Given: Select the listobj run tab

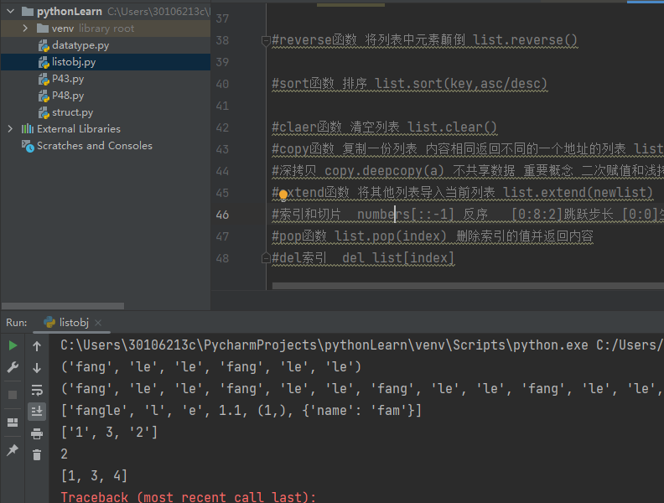Looking at the screenshot, I should (x=66, y=323).
